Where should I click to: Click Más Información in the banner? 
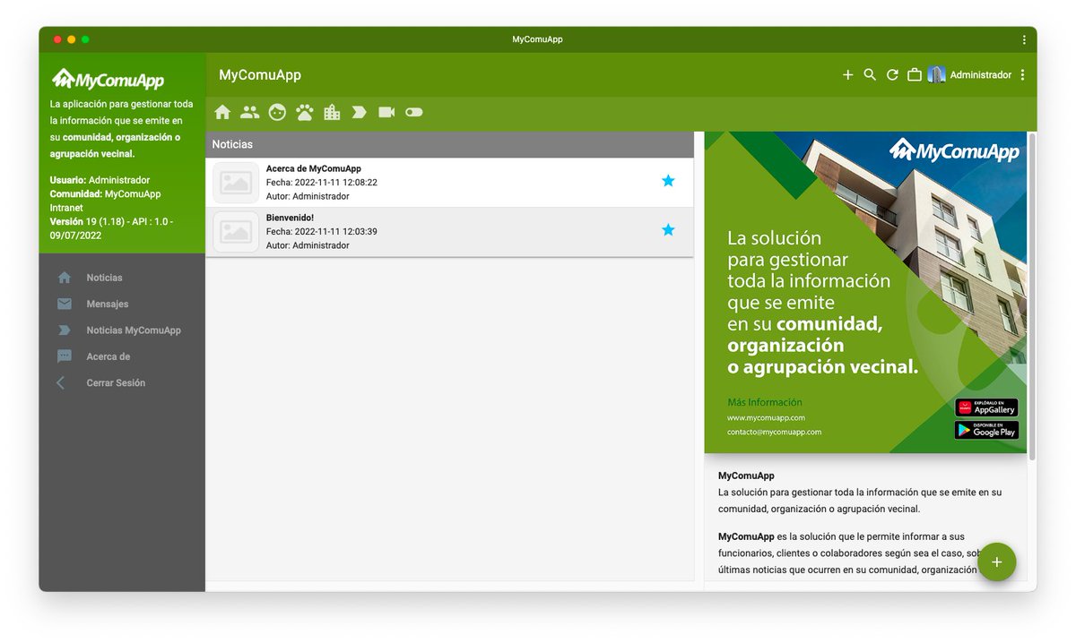pos(765,402)
